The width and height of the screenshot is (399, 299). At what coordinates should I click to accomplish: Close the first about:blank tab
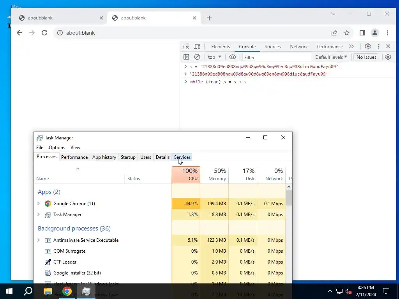tap(101, 18)
